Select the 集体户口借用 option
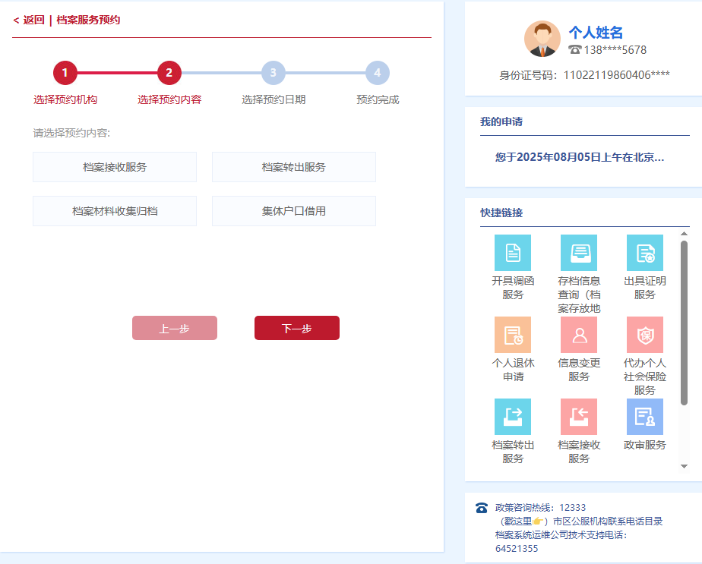The height and width of the screenshot is (564, 702). click(294, 211)
